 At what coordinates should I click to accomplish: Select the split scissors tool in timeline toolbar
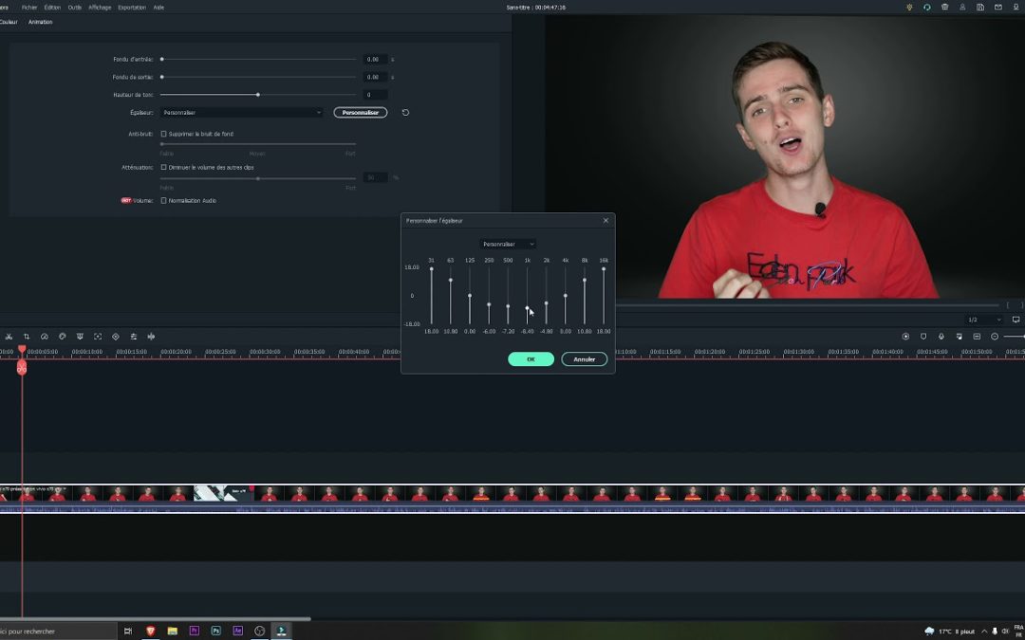(x=9, y=337)
